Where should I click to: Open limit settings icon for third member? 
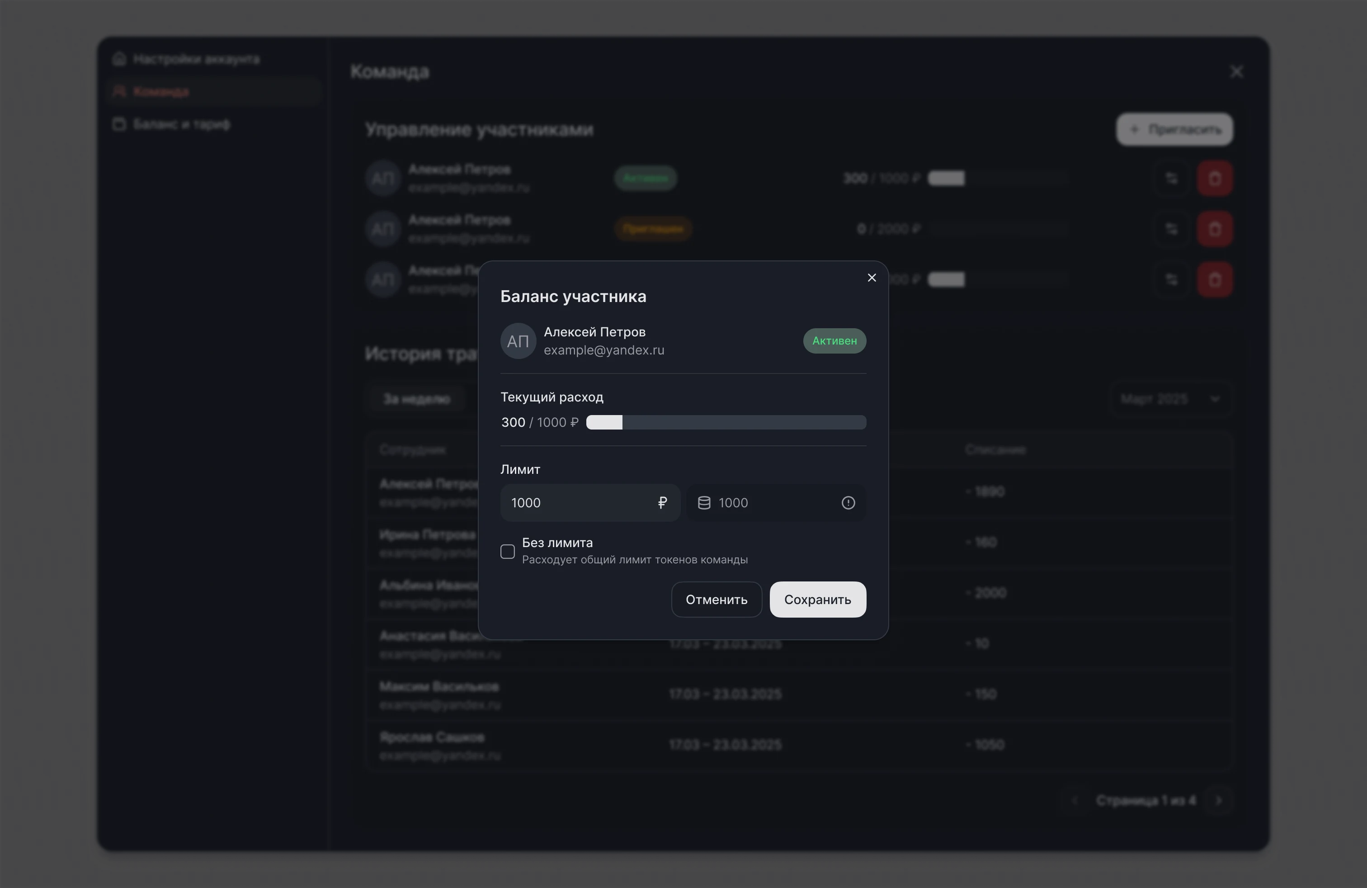(x=1171, y=280)
